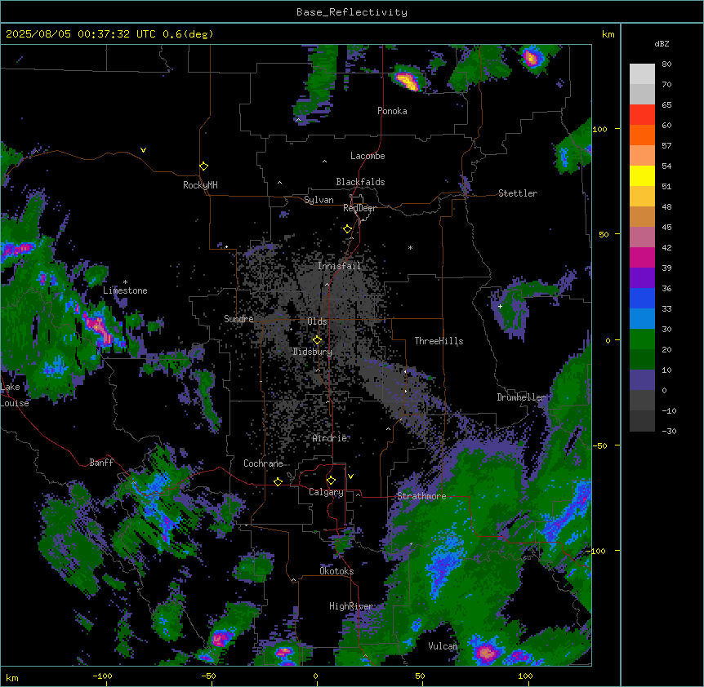Viewport: 704px width, 687px height.
Task: Click the yellow diamond marker below the Cochrane label
Action: 278,482
